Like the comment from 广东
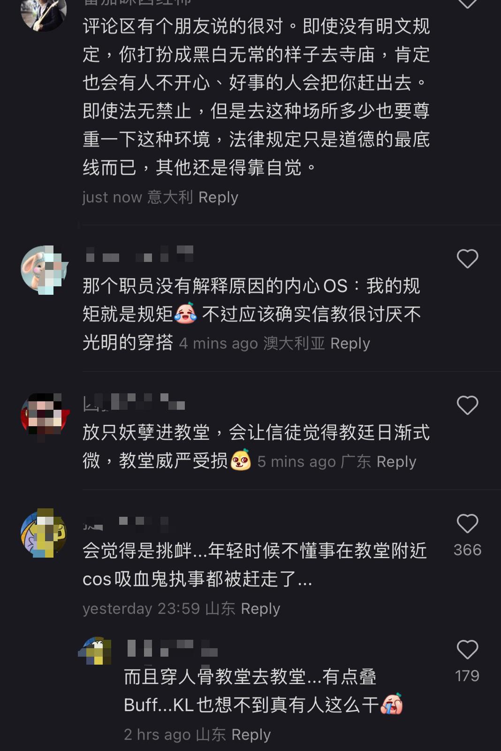The width and height of the screenshot is (501, 751). (x=467, y=405)
